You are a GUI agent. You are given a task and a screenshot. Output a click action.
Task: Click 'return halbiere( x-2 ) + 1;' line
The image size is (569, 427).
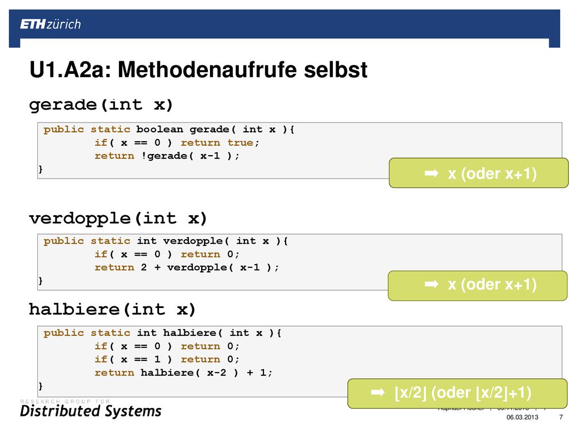(x=183, y=373)
